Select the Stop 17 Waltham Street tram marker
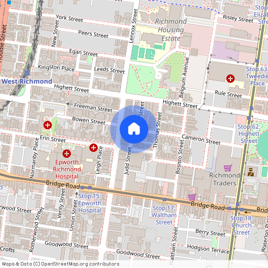Viewport: 268px width, 268px height. coord(164,200)
